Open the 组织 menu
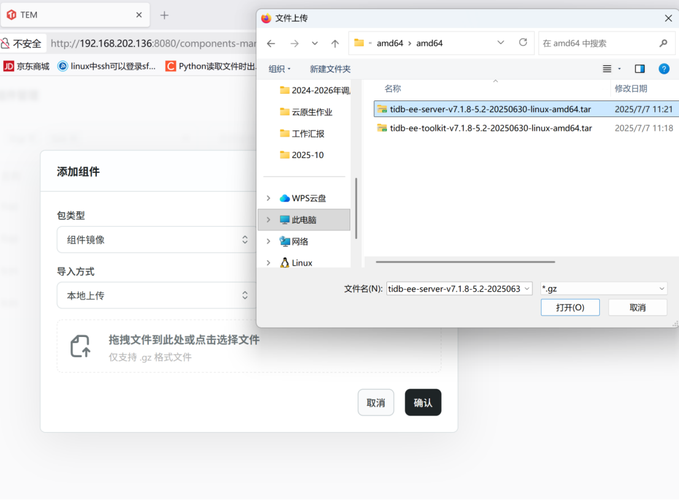This screenshot has height=500, width=679. click(x=280, y=69)
